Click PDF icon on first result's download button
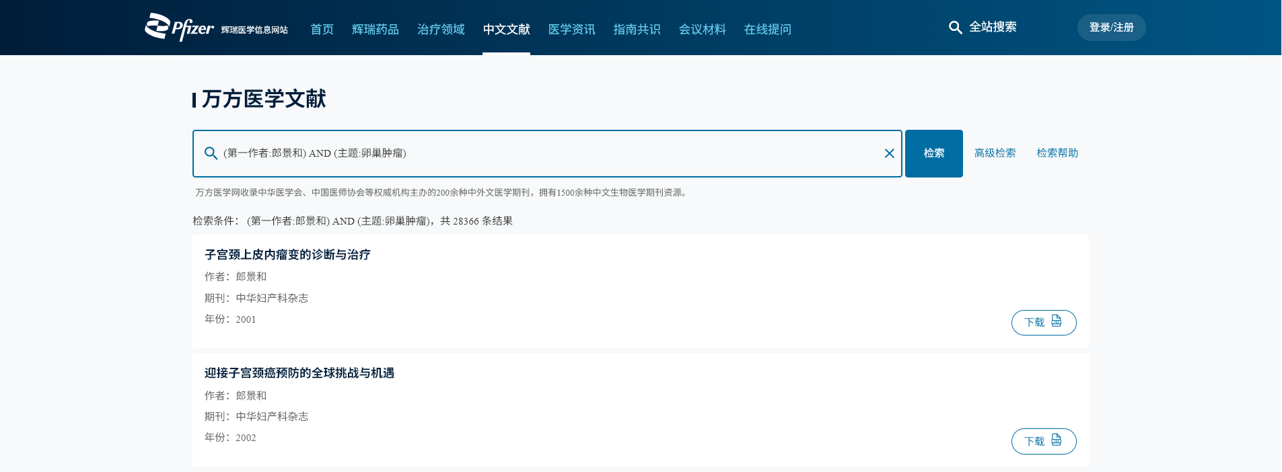The height and width of the screenshot is (472, 1282). (x=1056, y=321)
